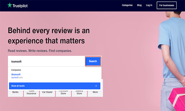Click the search field containing isumsoft

tap(47, 61)
